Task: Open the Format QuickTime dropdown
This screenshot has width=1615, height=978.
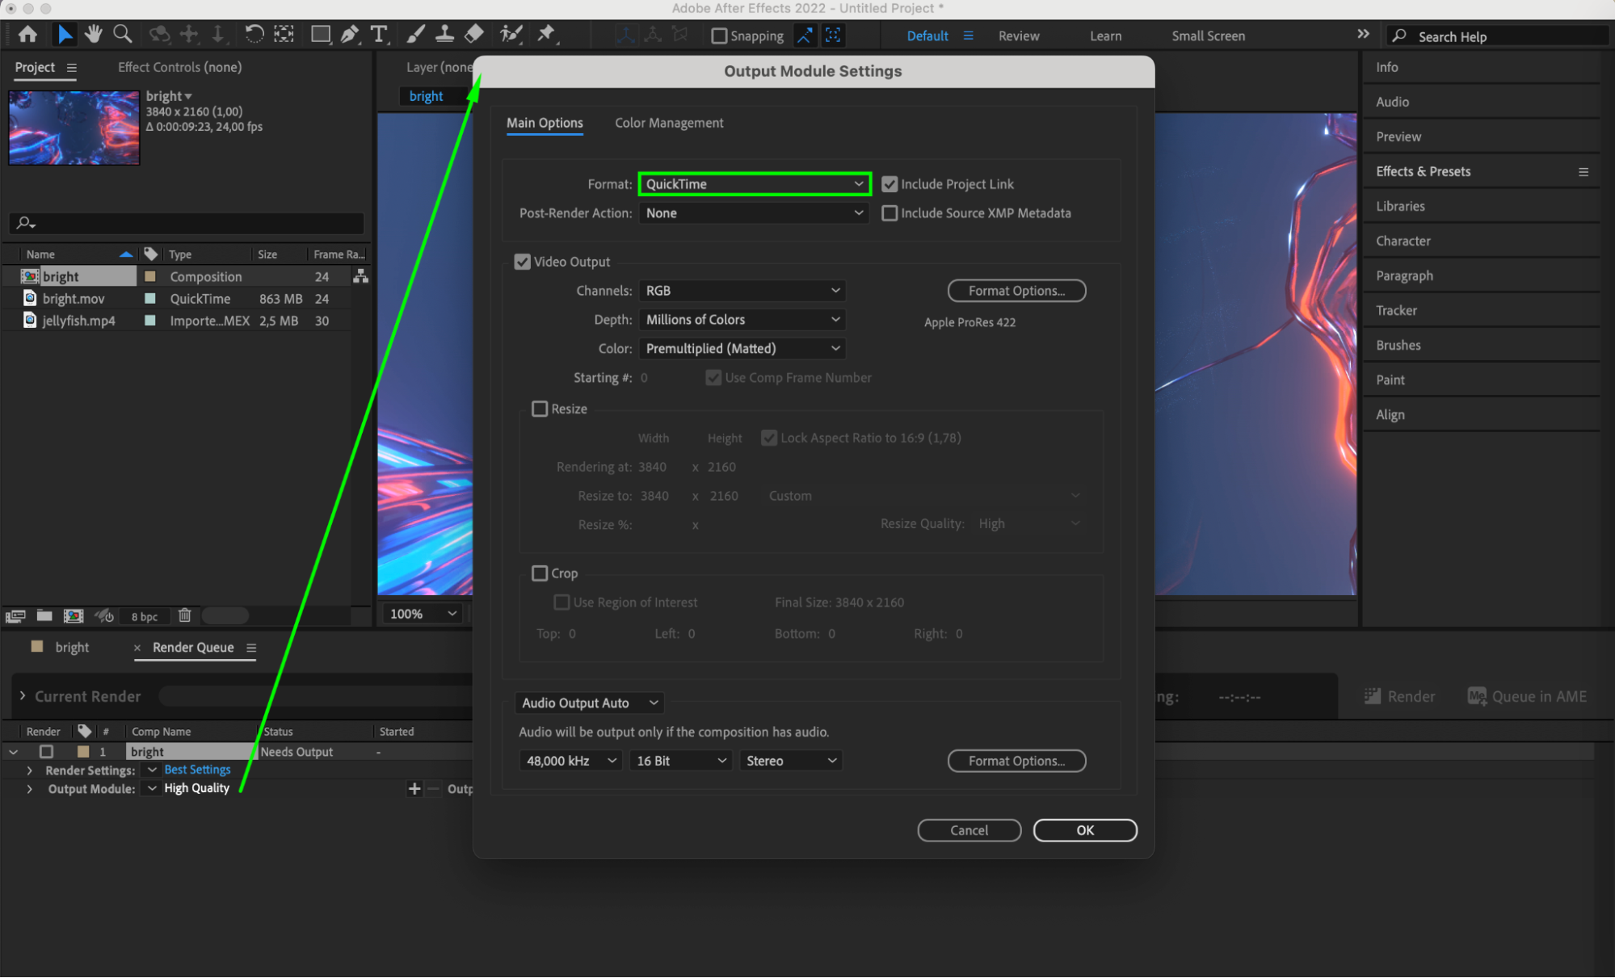Action: [754, 184]
